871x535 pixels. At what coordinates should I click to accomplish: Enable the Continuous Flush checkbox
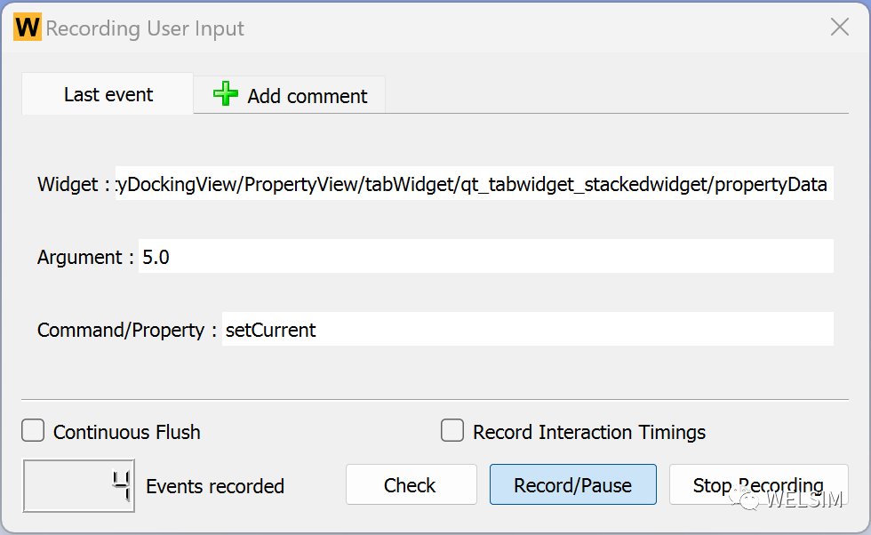(33, 430)
